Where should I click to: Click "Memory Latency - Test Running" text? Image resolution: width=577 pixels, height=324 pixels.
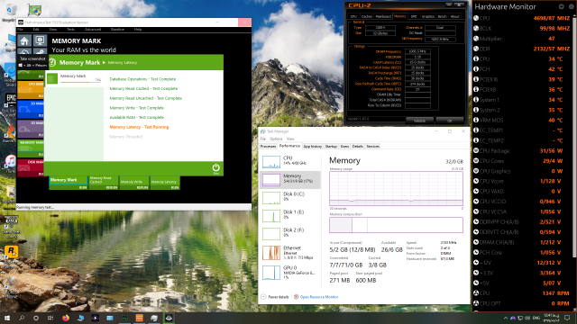pos(139,127)
